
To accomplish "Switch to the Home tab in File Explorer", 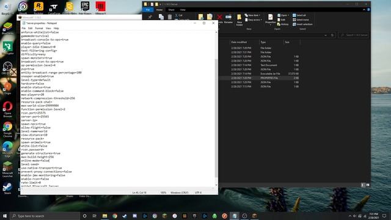I will pyautogui.click(x=159, y=10).
